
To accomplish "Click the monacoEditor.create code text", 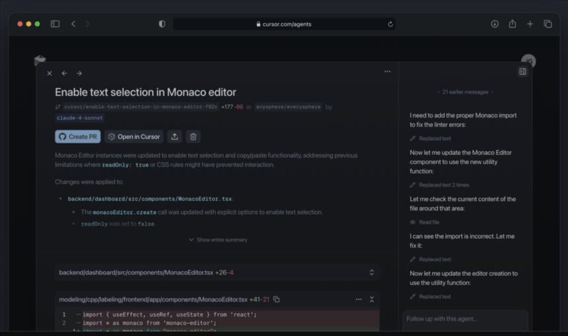I will click(125, 212).
